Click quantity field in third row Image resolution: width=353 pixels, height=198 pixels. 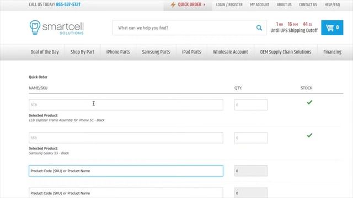pyautogui.click(x=251, y=171)
